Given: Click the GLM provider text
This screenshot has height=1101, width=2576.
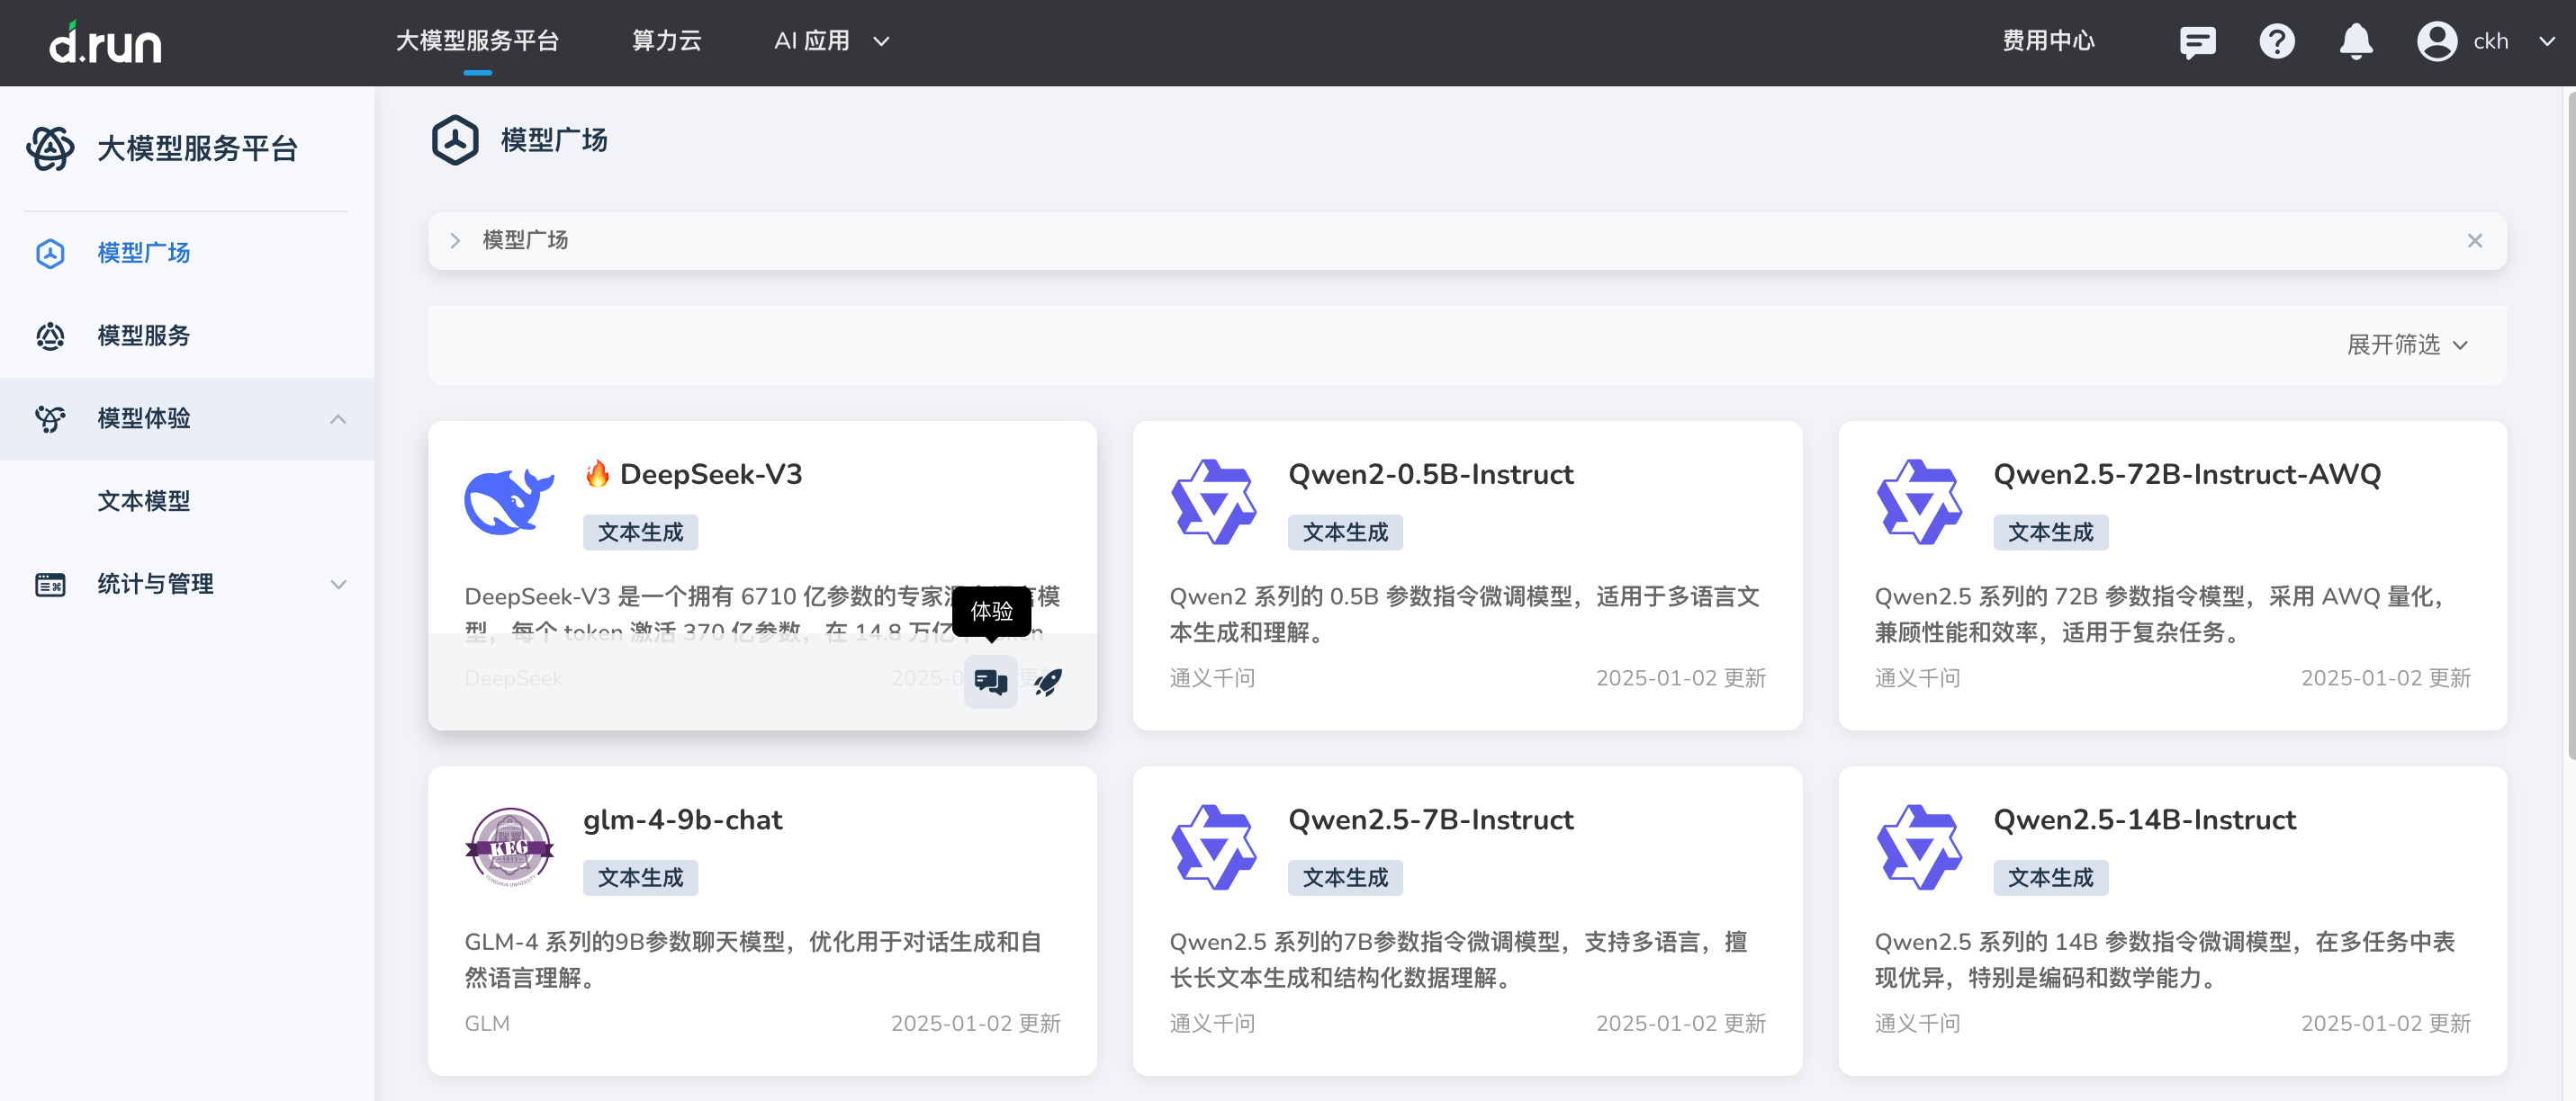Looking at the screenshot, I should click(487, 1023).
